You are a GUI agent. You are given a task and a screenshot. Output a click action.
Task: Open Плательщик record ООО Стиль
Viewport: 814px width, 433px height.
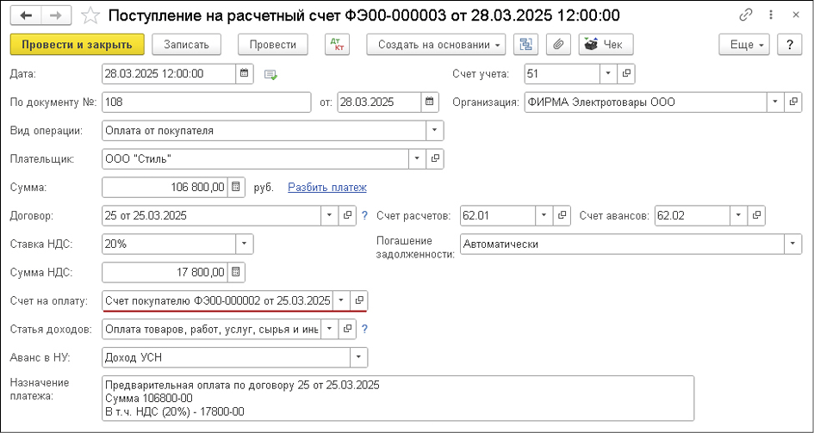pos(435,159)
